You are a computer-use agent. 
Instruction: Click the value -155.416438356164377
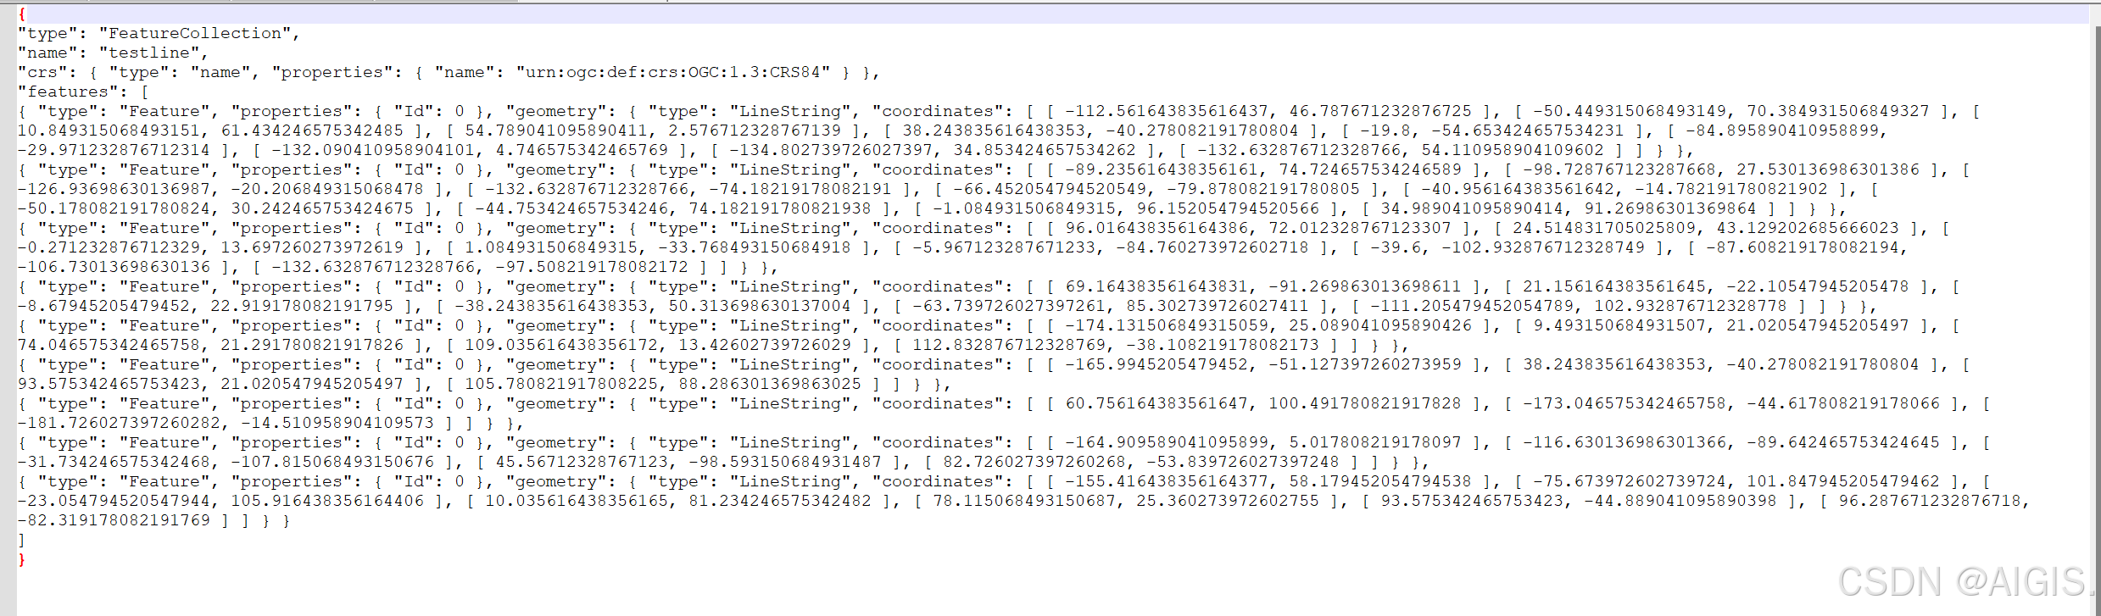[x=1167, y=481]
